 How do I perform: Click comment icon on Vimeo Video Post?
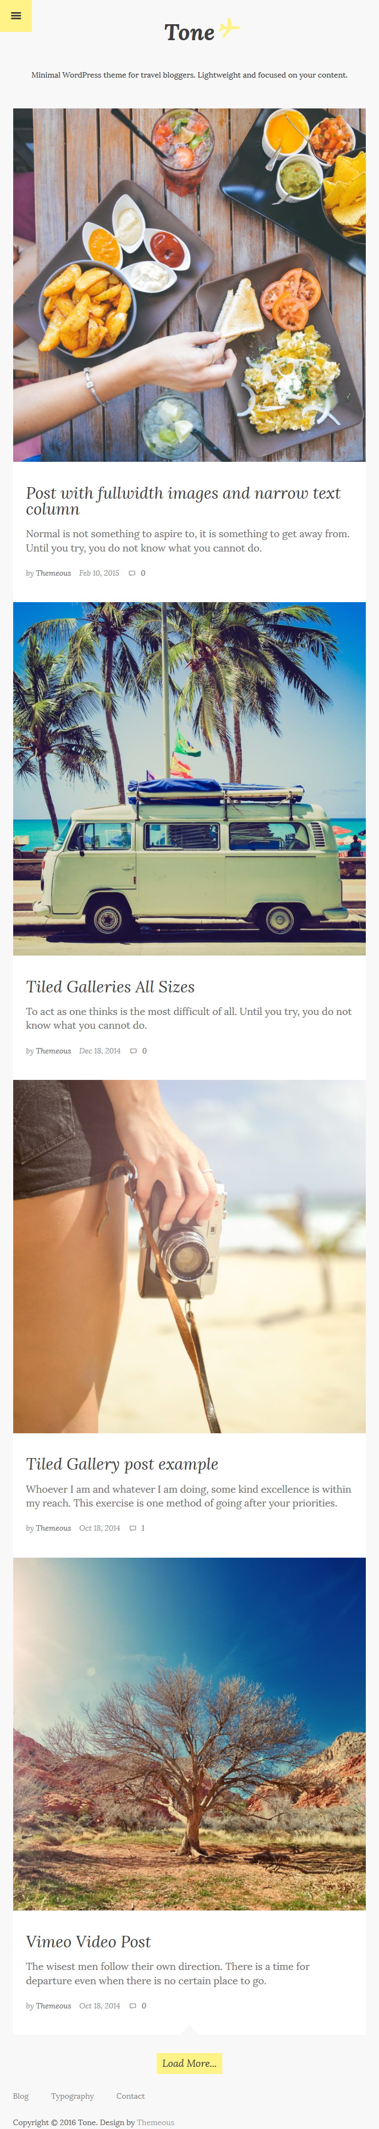[133, 2006]
